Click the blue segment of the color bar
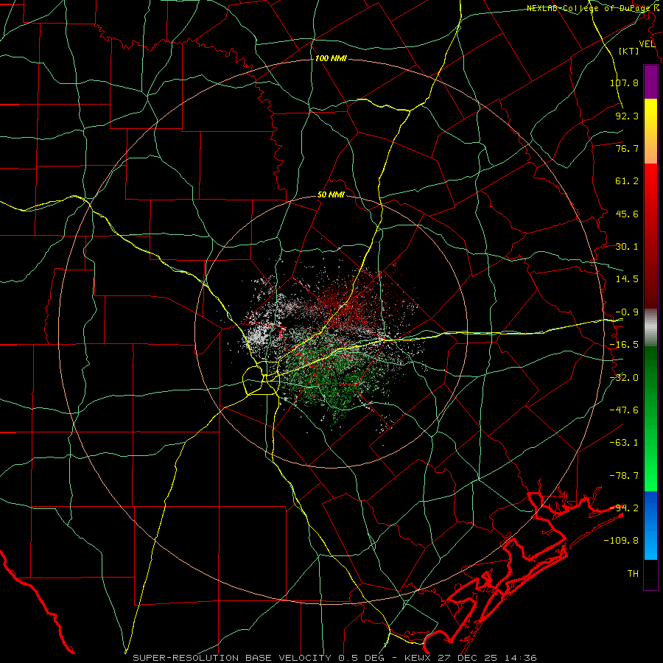Screen dimensions: 663x663 point(650,525)
